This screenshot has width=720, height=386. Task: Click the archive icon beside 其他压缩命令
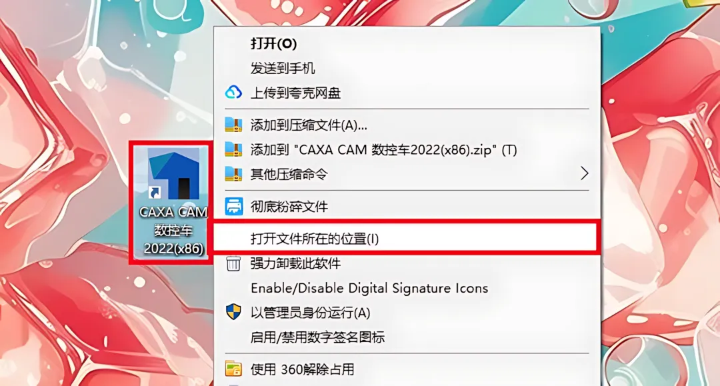click(233, 174)
